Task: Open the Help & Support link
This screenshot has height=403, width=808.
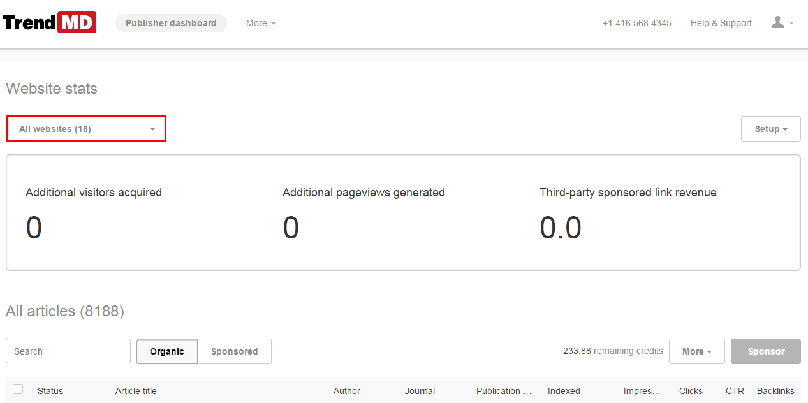Action: (721, 23)
